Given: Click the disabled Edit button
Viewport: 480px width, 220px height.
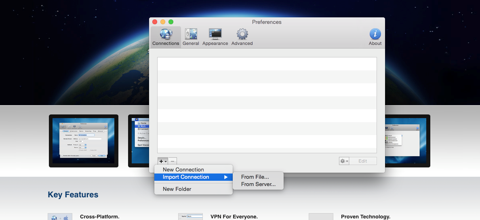Looking at the screenshot, I should (363, 161).
